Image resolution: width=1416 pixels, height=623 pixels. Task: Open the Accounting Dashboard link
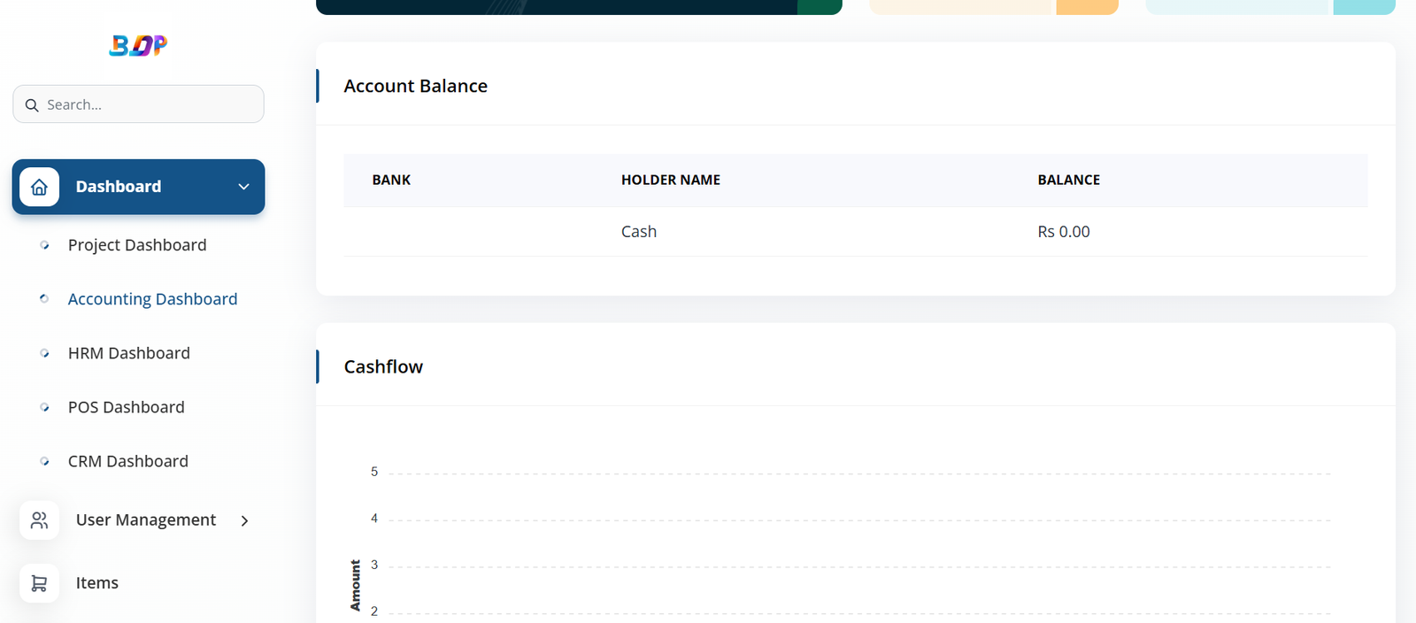(152, 299)
